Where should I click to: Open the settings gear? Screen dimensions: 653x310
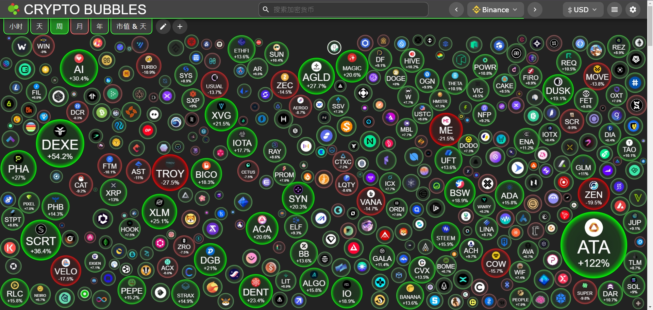(633, 10)
